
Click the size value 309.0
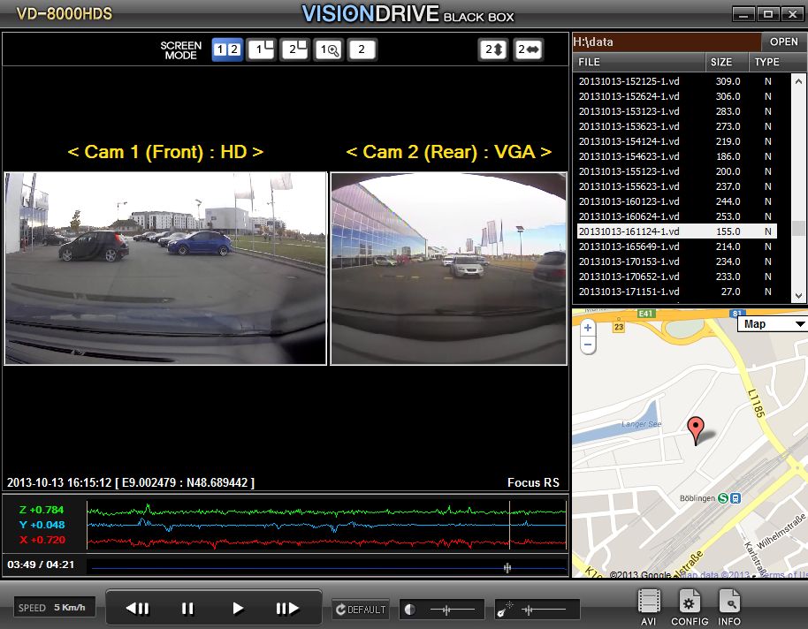pyautogui.click(x=728, y=81)
